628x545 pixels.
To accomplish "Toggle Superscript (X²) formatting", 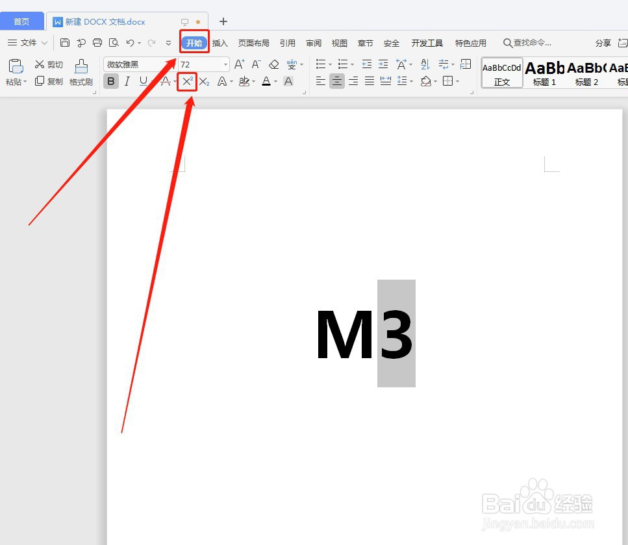I will [187, 82].
